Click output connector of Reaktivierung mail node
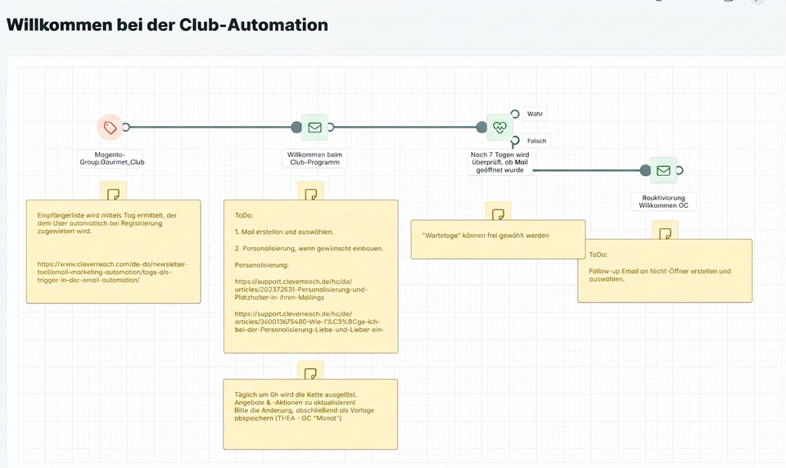The width and height of the screenshot is (786, 468). coord(680,170)
